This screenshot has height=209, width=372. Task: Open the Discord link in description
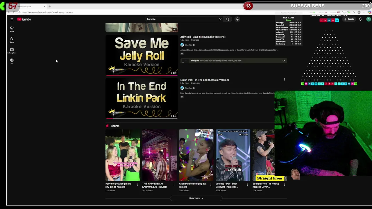pos(206,50)
